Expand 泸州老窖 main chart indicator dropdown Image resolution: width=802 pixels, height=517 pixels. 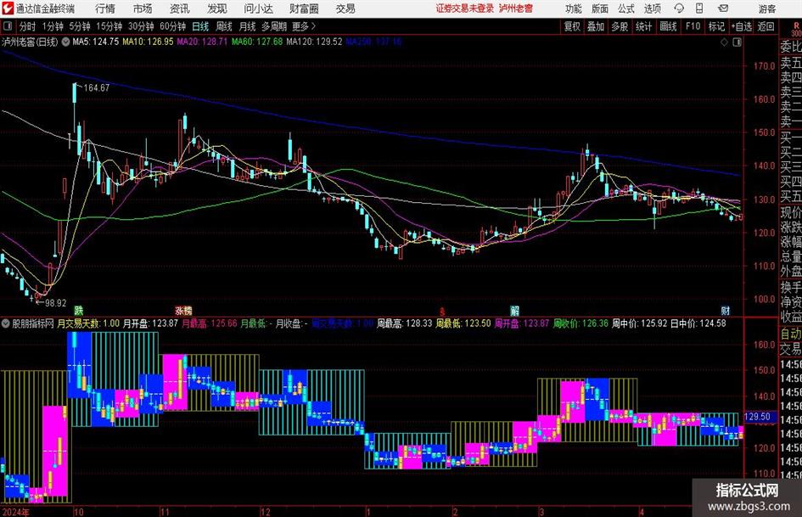point(66,42)
